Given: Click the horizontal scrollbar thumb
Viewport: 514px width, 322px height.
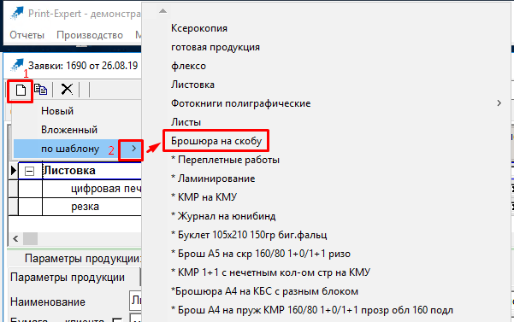Looking at the screenshot, I should (30, 238).
